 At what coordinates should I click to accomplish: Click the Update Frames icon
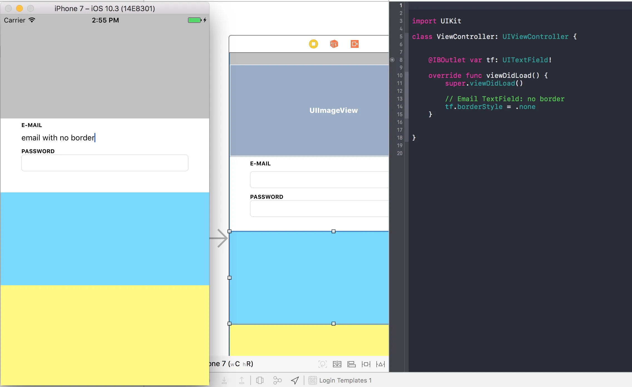click(x=322, y=364)
